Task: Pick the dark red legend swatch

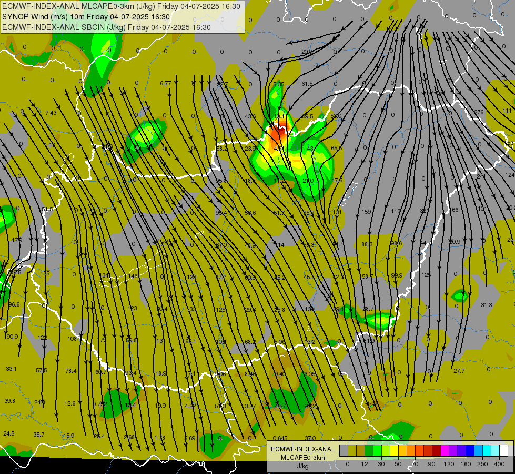Action: [436, 451]
